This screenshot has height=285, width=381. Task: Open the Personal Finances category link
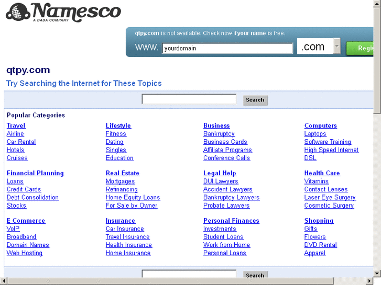click(231, 221)
